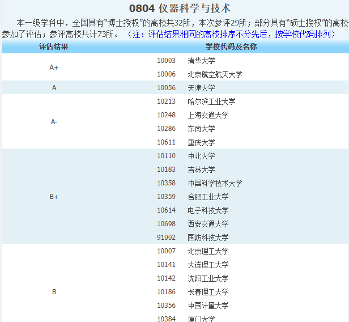Select school code 10007
This screenshot has height=322, width=349.
click(x=166, y=251)
